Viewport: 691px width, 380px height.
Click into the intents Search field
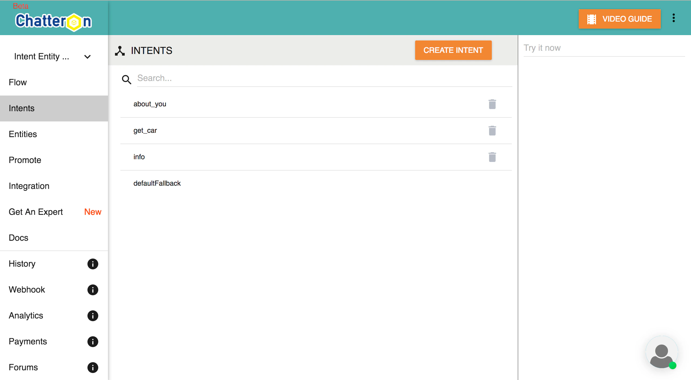[324, 78]
